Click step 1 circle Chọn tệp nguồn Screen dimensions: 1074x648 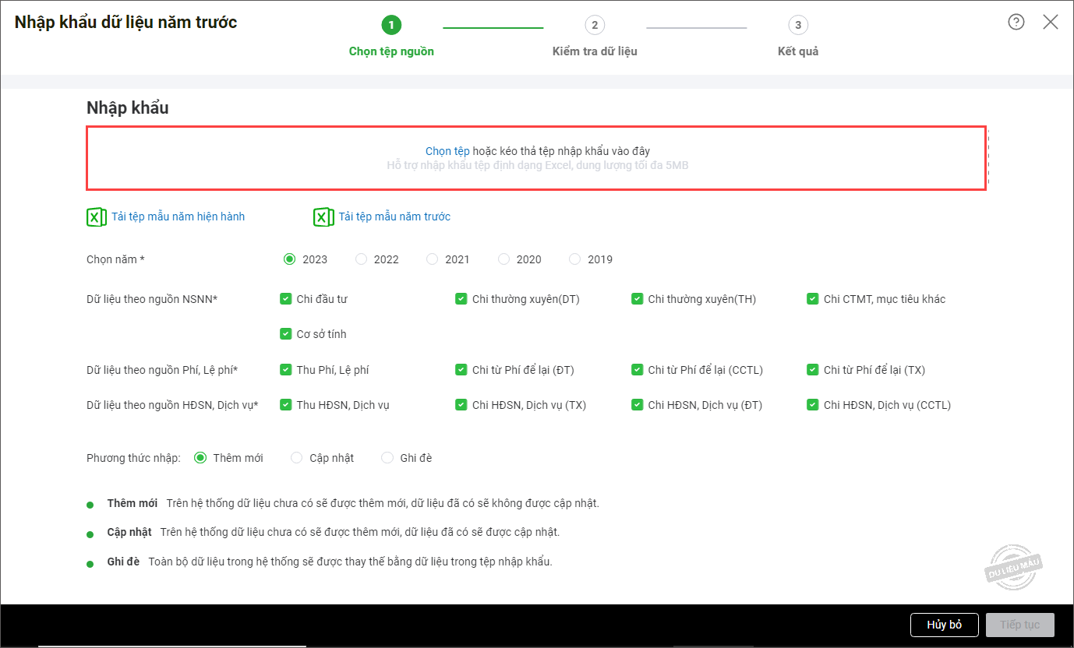[x=391, y=26]
